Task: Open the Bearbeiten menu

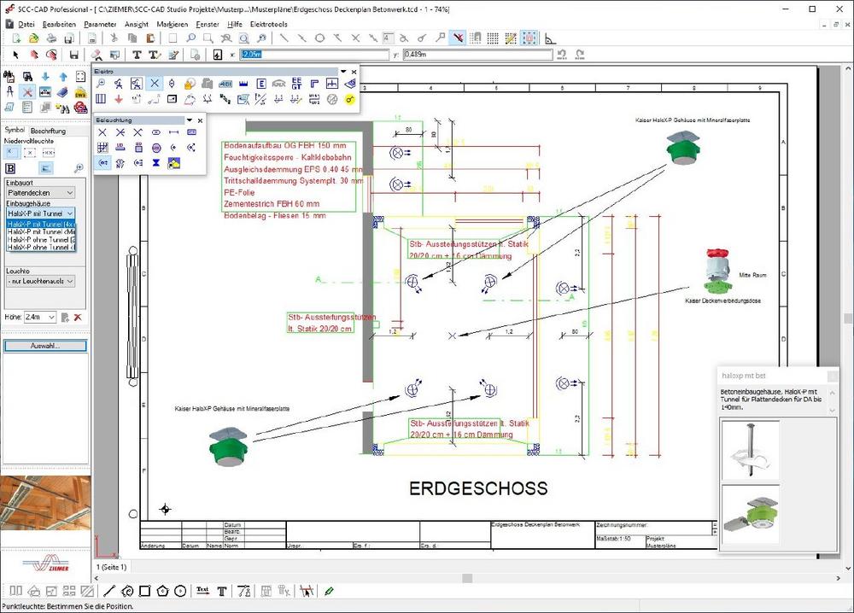Action: click(x=59, y=24)
